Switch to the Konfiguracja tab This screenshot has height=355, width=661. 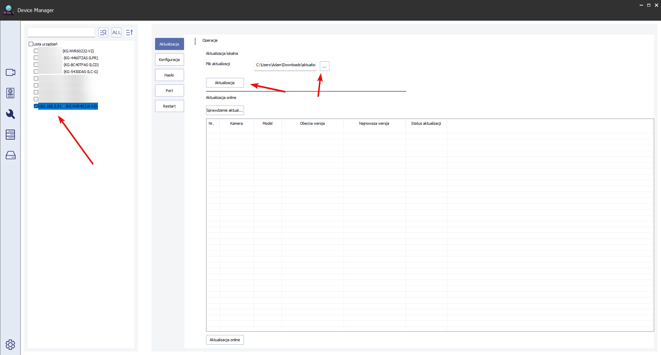point(169,60)
